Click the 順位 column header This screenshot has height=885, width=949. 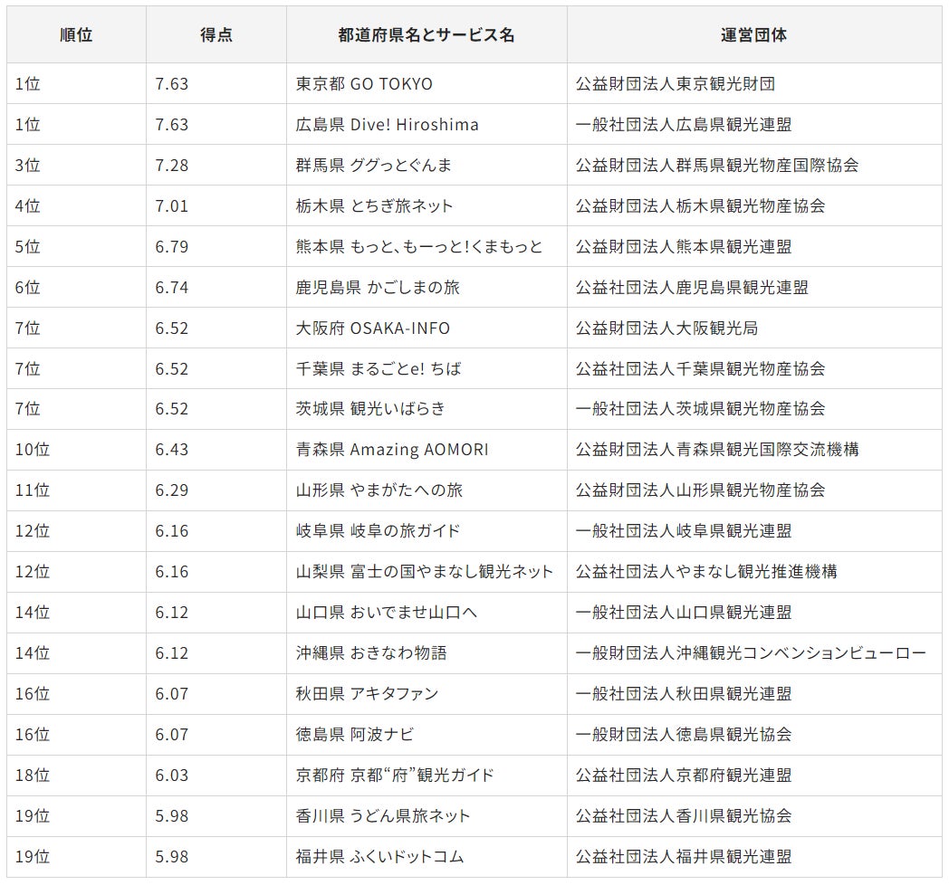pyautogui.click(x=76, y=35)
